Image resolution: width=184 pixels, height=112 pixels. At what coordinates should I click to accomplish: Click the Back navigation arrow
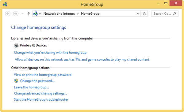coord(8,14)
